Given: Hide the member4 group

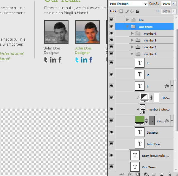Looking at the screenshot, I should (111, 33).
